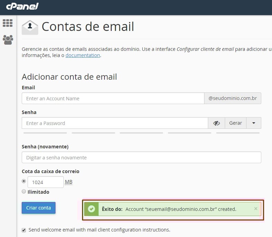Screen dimensions: 272x237
Task: Click the Gerar password button
Action: 235,123
